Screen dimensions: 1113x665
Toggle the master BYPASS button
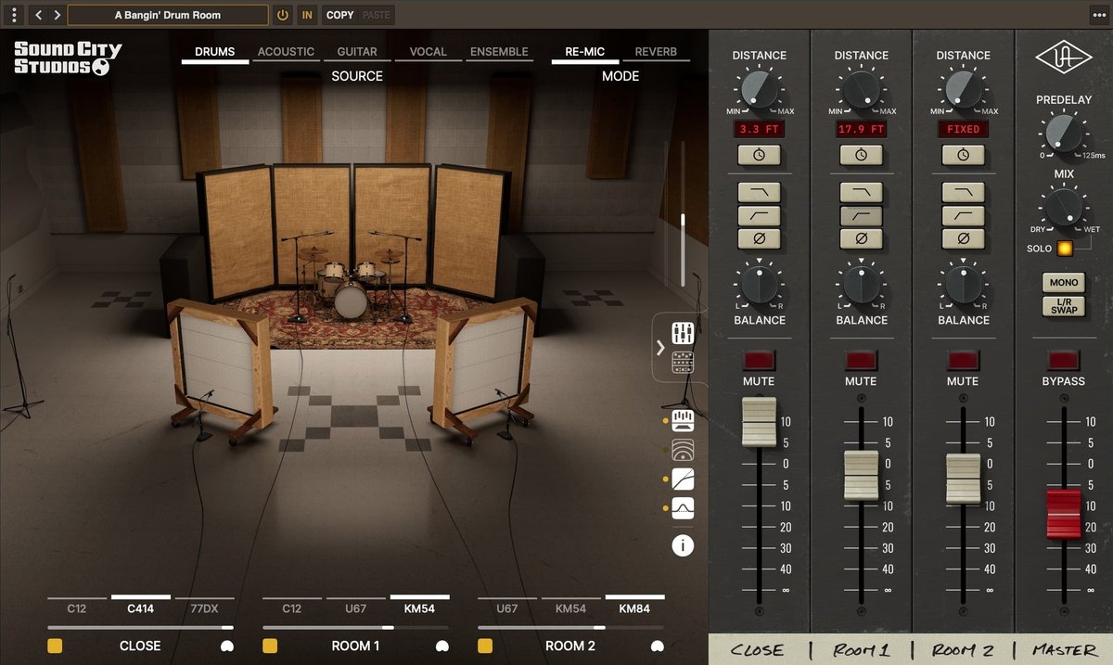[1064, 360]
